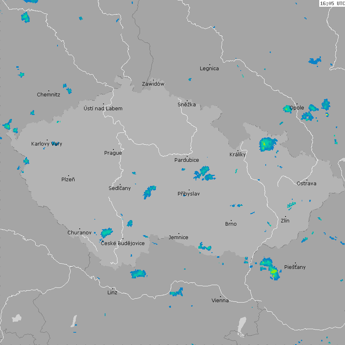
Task: Click the Legnica city label
Action: (x=209, y=69)
